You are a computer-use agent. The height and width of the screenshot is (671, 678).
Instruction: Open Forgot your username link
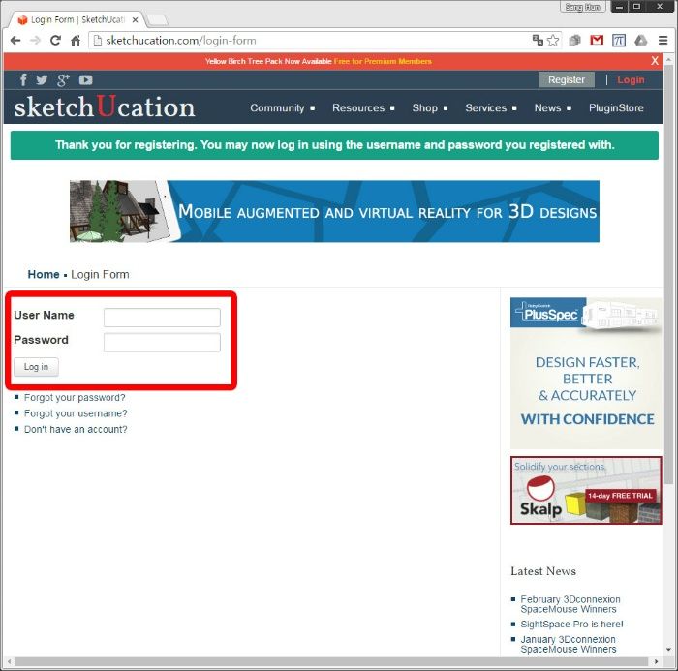tap(76, 413)
